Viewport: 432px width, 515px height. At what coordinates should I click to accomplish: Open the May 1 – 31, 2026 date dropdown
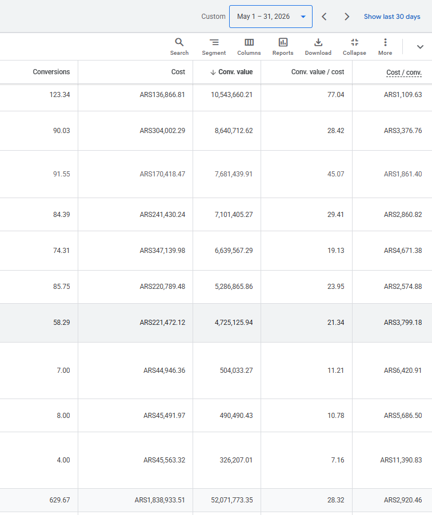[x=271, y=17]
